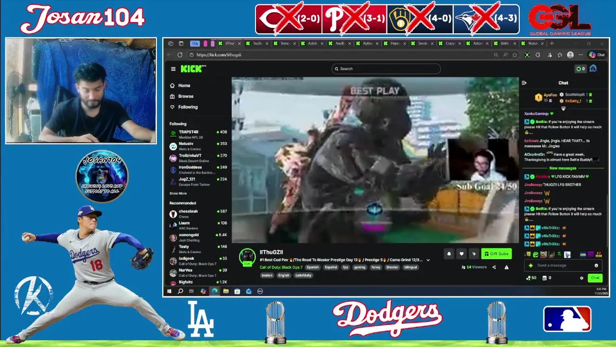Open TRAPST4R channel in Following list
The width and height of the screenshot is (616, 347).
(198, 133)
